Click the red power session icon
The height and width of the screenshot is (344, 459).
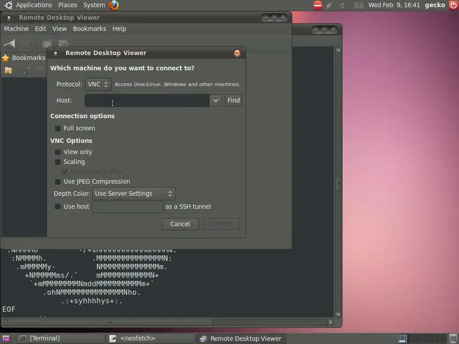[454, 5]
